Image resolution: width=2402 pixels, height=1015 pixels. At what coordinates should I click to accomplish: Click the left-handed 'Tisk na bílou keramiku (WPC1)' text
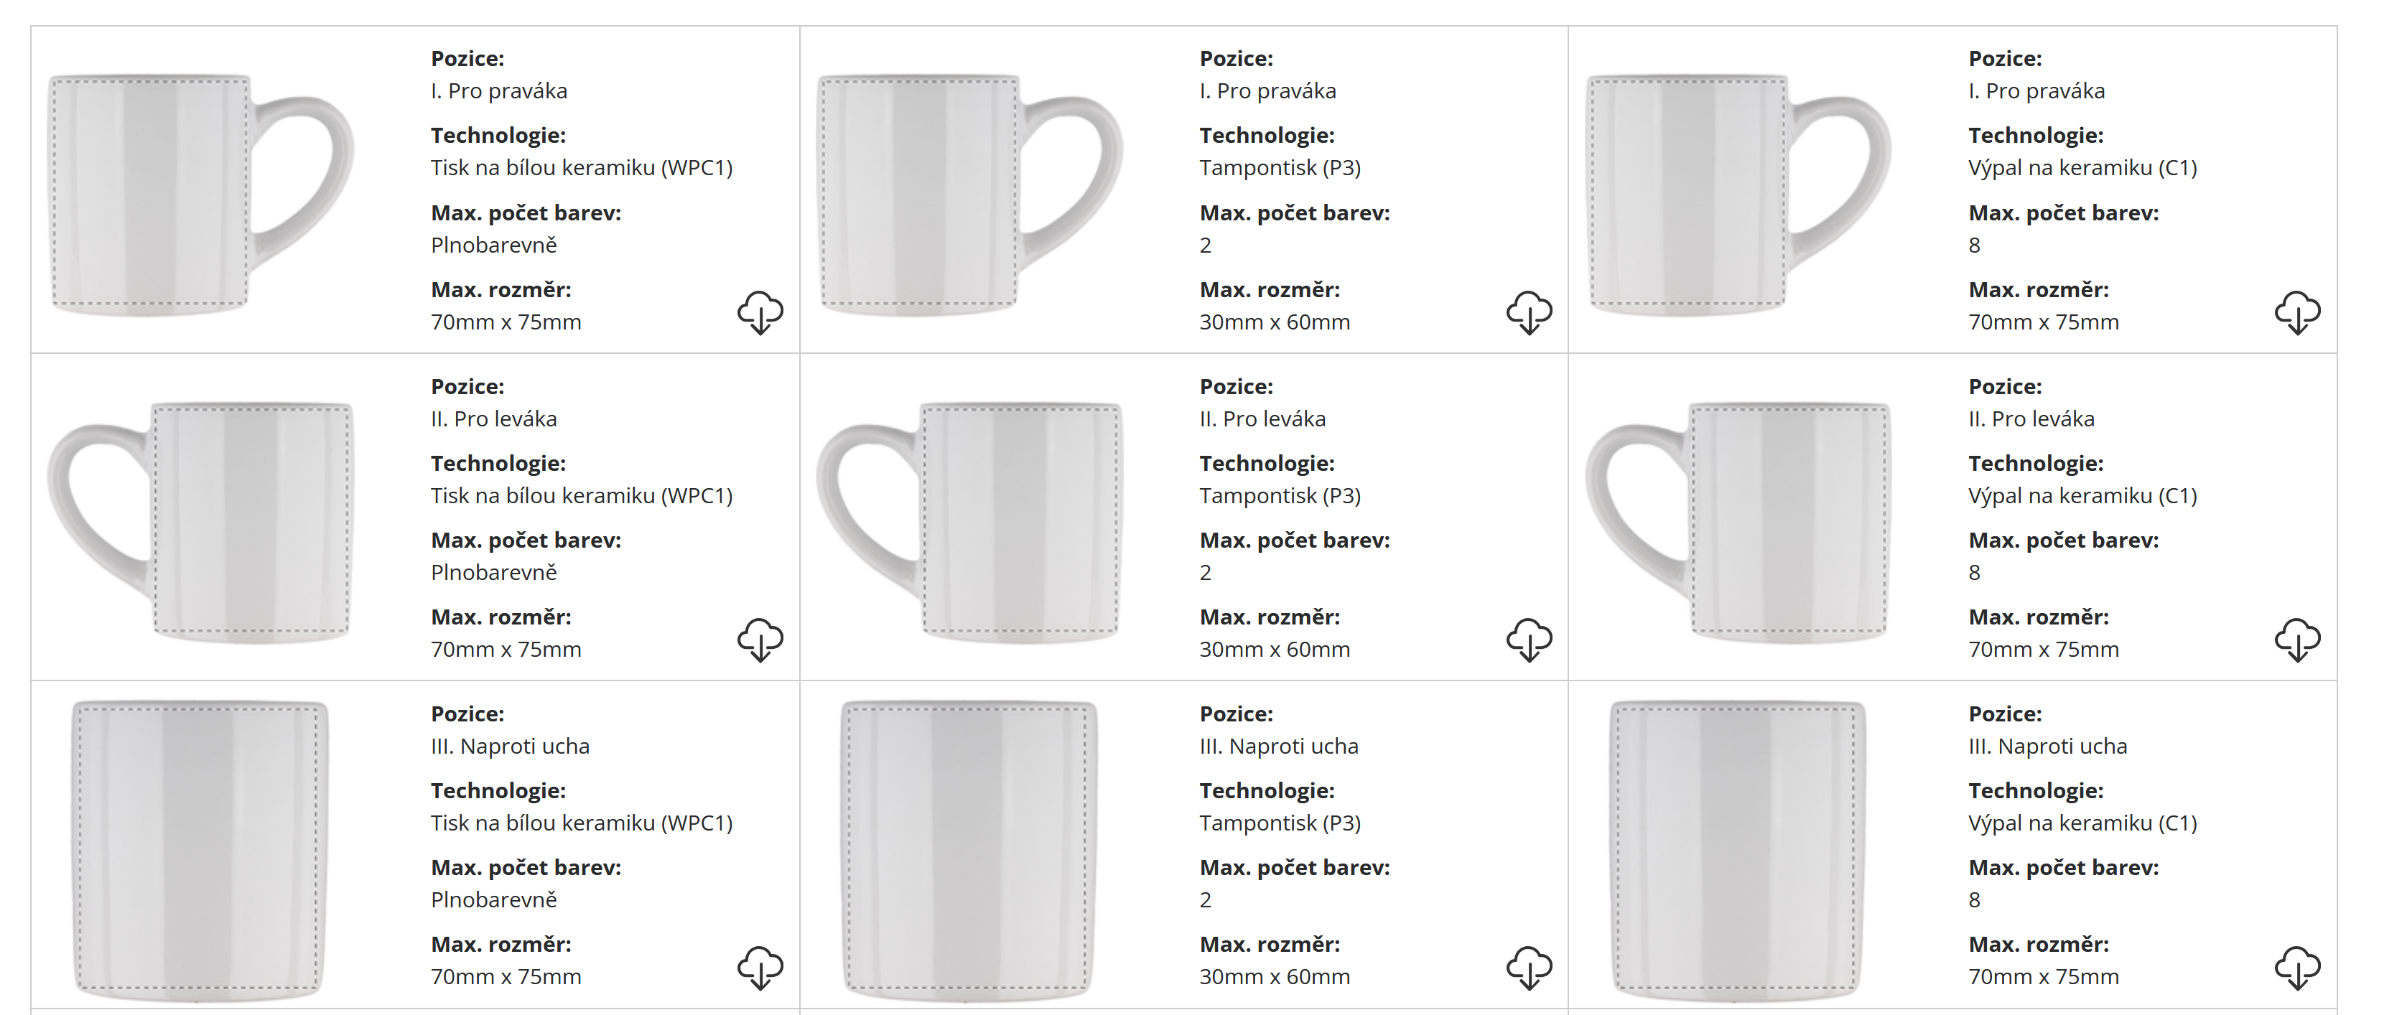pyautogui.click(x=581, y=496)
